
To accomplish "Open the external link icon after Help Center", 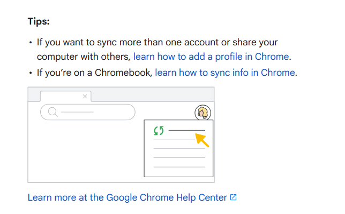I will pos(233,197).
